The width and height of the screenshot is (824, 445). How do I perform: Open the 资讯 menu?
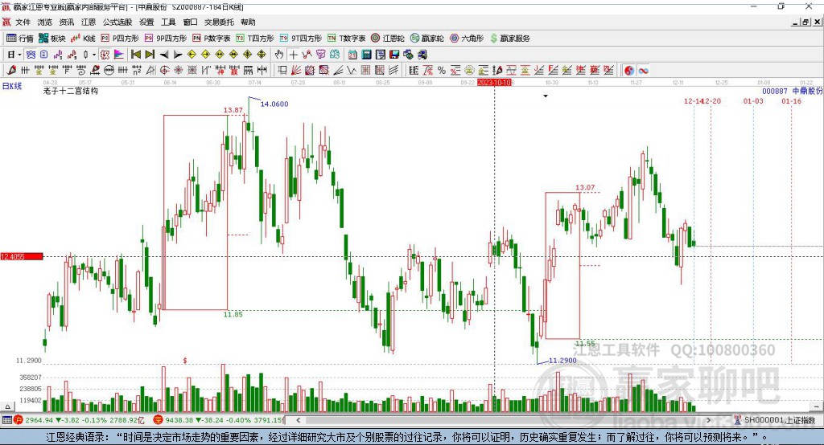(67, 22)
